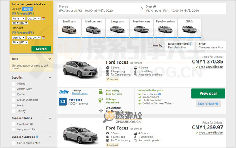236x148 pixels.
Task: Collapse the Supplier filter section
Action: click(50, 77)
